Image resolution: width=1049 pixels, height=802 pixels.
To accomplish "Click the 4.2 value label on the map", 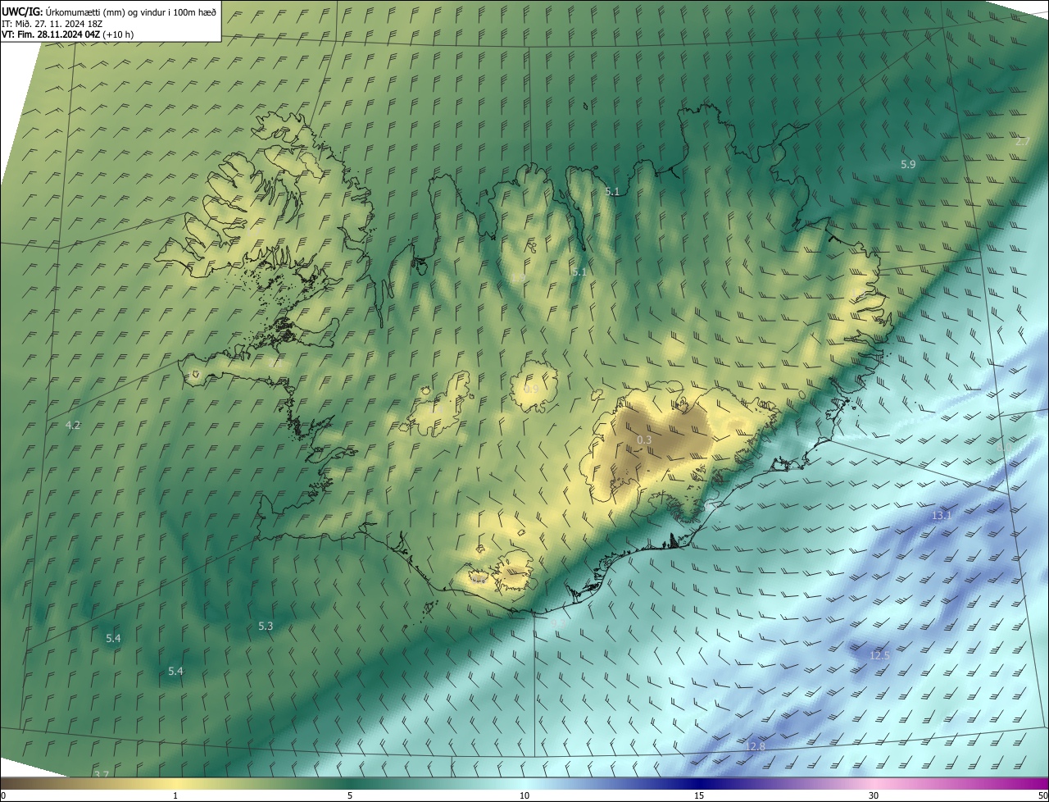I will tap(73, 426).
